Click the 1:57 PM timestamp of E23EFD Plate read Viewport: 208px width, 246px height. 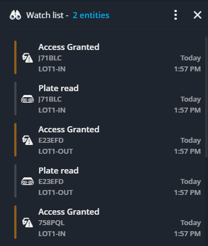click(x=187, y=193)
